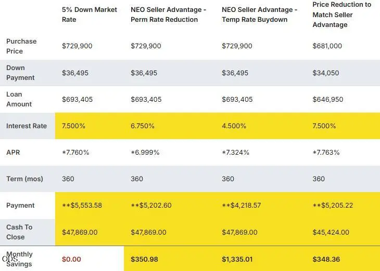Click the Down Payment row label
This screenshot has height=271, width=380.
click(20, 73)
